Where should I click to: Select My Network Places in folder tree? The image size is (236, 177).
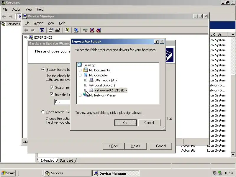pyautogui.click(x=102, y=95)
